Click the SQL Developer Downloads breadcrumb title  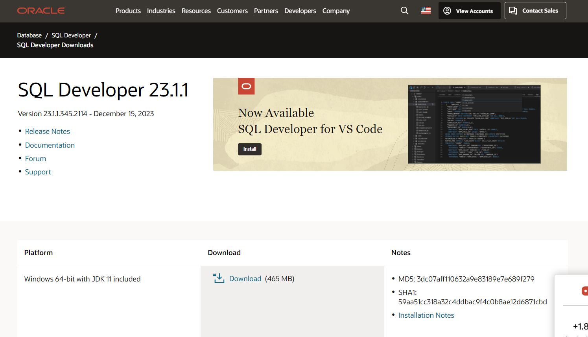[x=55, y=45]
